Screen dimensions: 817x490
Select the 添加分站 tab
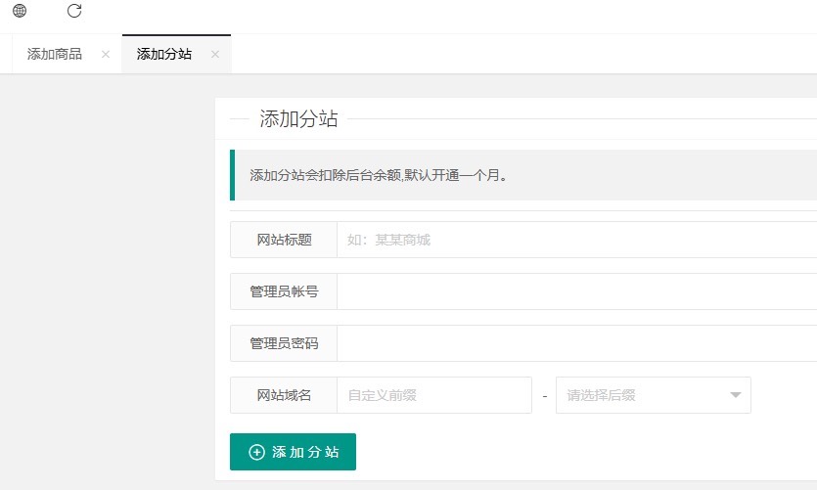tap(164, 55)
